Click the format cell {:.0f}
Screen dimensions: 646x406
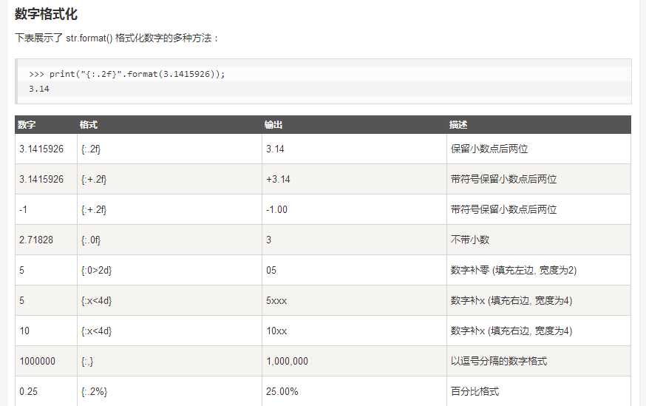91,240
